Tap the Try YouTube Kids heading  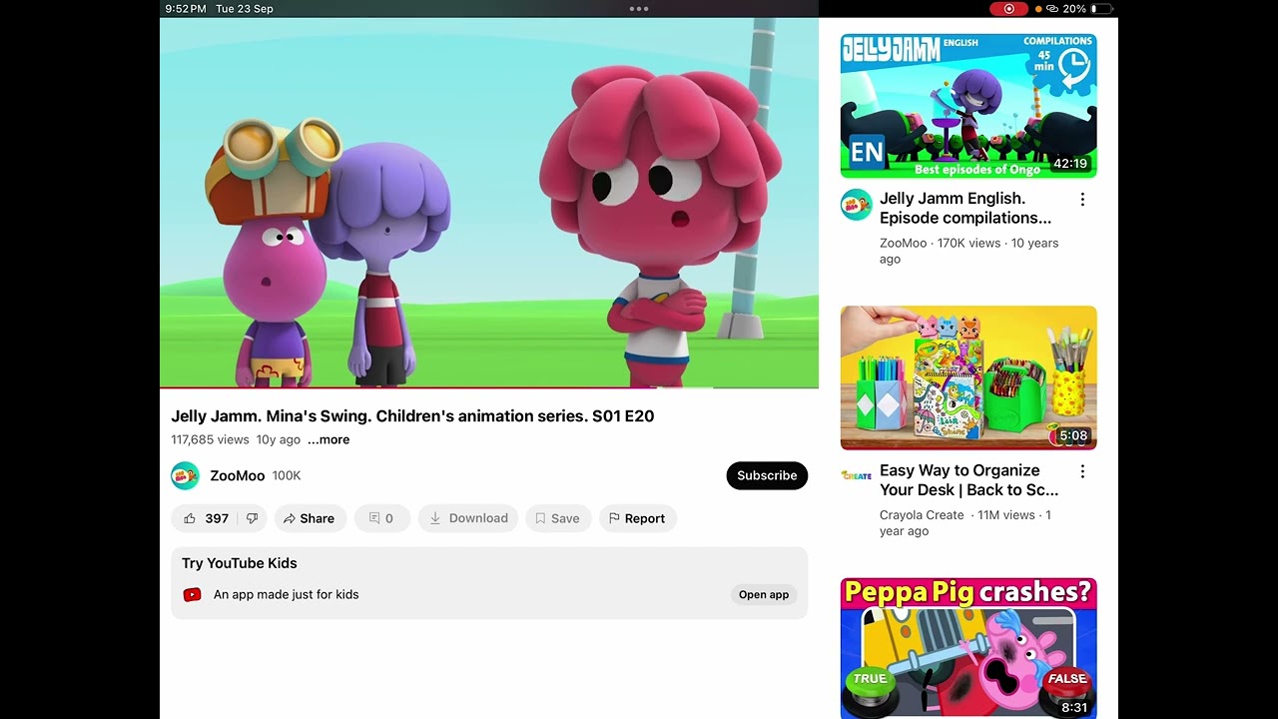240,563
